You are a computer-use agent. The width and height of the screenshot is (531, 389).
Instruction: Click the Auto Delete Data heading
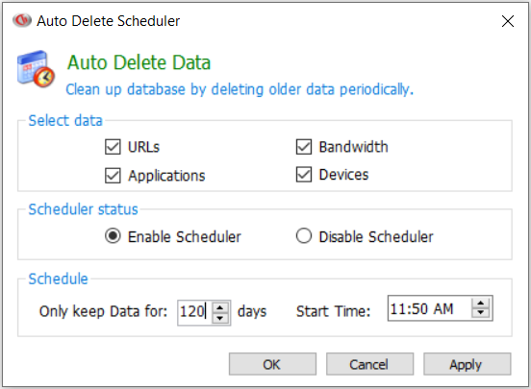139,62
